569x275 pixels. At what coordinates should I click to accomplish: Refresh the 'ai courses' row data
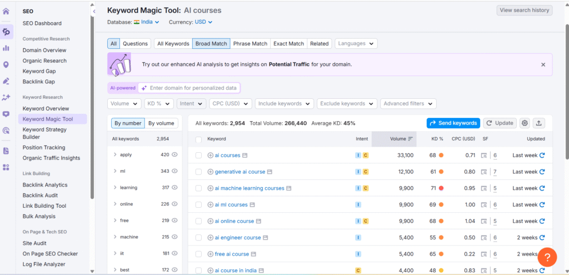pyautogui.click(x=542, y=155)
